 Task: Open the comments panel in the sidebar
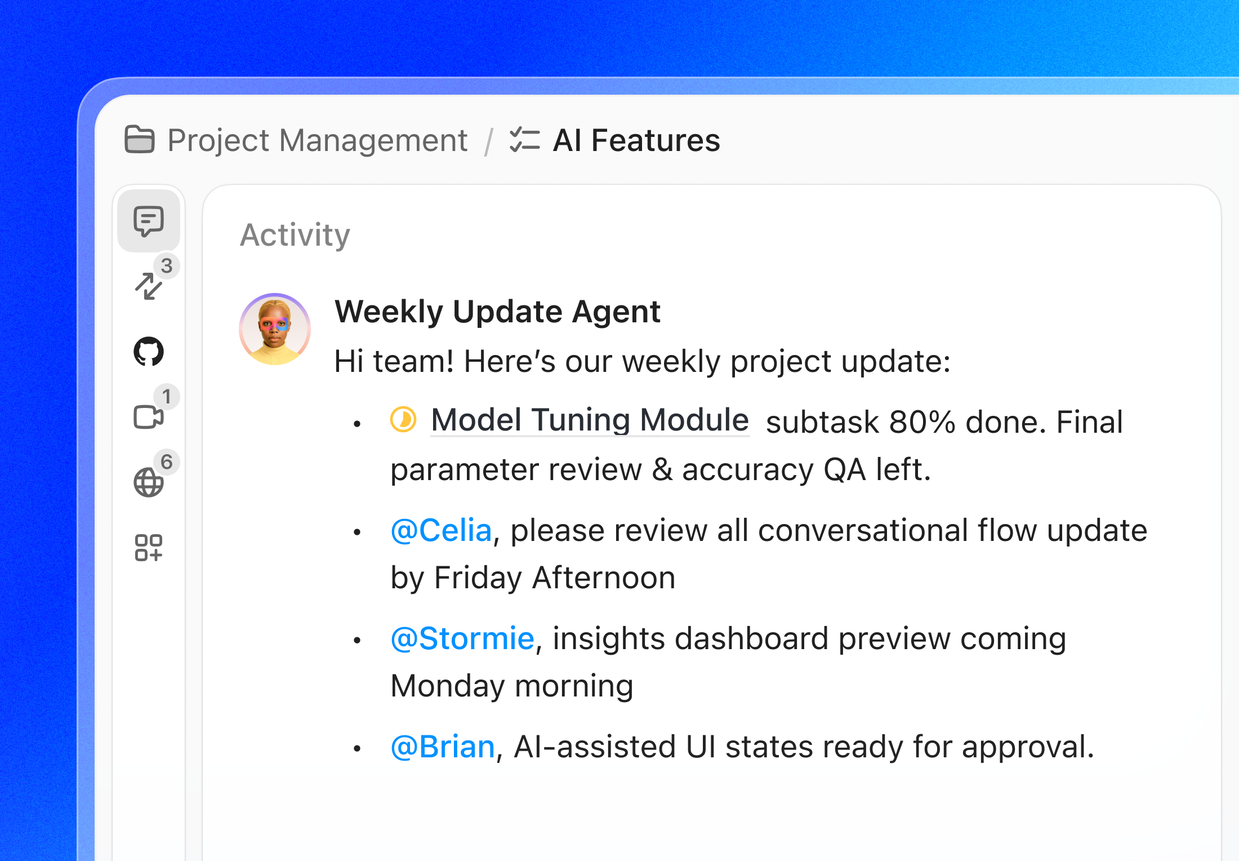(148, 221)
